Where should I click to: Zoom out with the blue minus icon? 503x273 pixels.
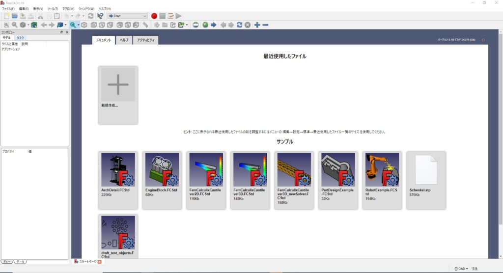coord(265,25)
